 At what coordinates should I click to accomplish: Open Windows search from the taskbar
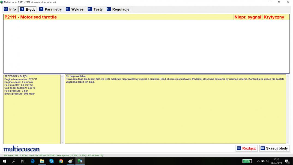tap(14, 161)
